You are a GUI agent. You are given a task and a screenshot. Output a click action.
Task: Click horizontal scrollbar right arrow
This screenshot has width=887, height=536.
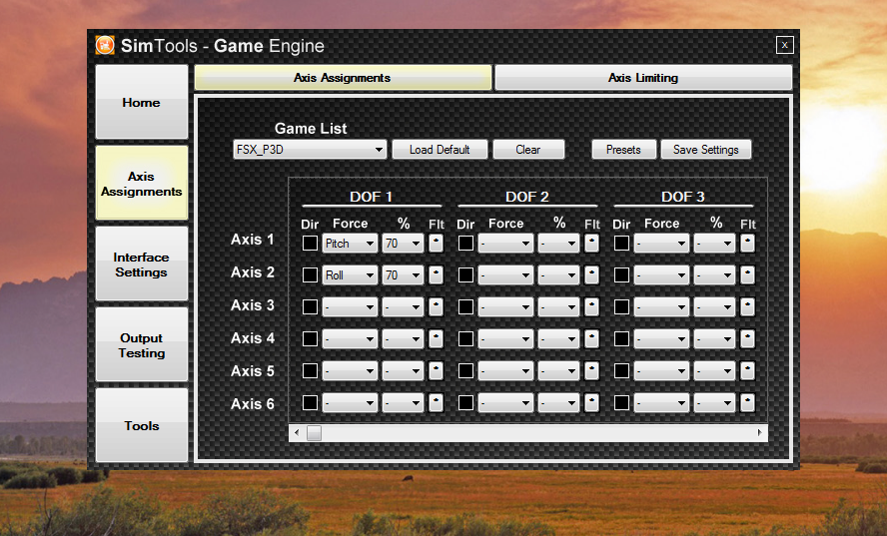[x=760, y=433]
